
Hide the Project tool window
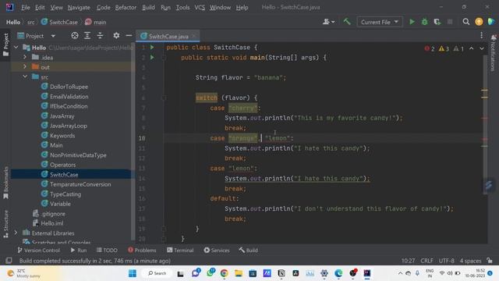[x=129, y=36]
